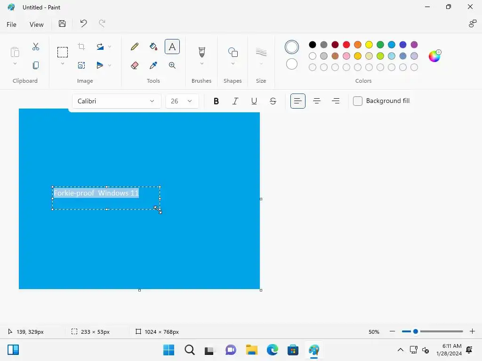Click the zoom in plus button
The height and width of the screenshot is (361, 482).
coord(472,331)
